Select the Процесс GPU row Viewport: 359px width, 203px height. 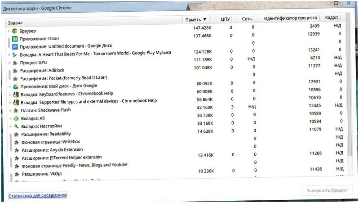point(175,61)
